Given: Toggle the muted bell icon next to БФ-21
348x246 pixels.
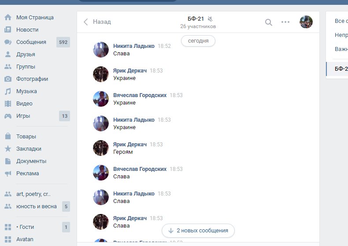Looking at the screenshot, I should (210, 19).
